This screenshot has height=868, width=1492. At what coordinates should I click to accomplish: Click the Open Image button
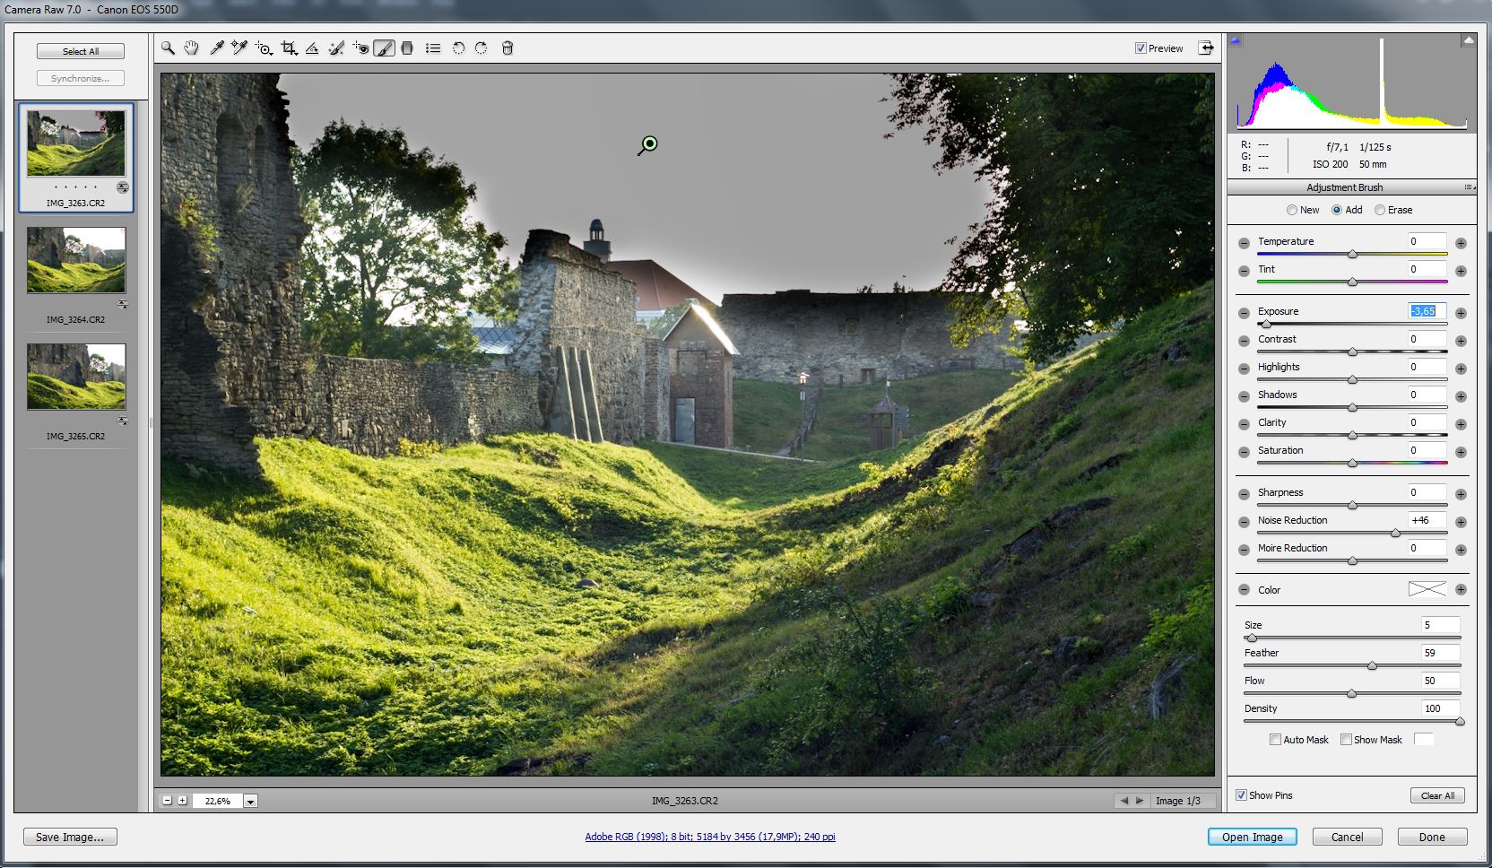(1252, 837)
